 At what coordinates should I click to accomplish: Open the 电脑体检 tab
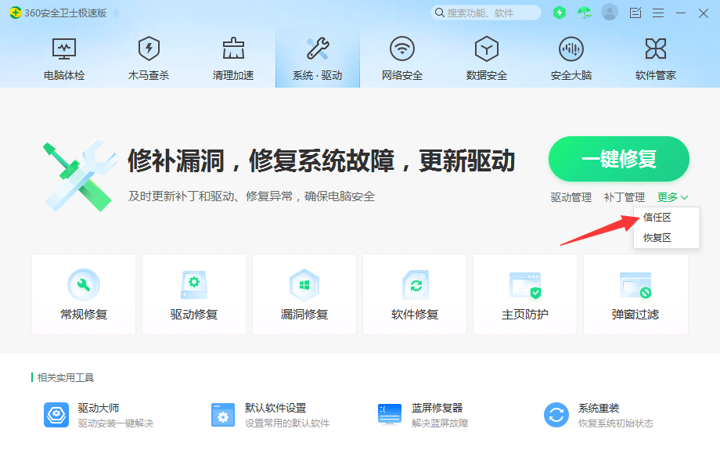click(x=64, y=59)
